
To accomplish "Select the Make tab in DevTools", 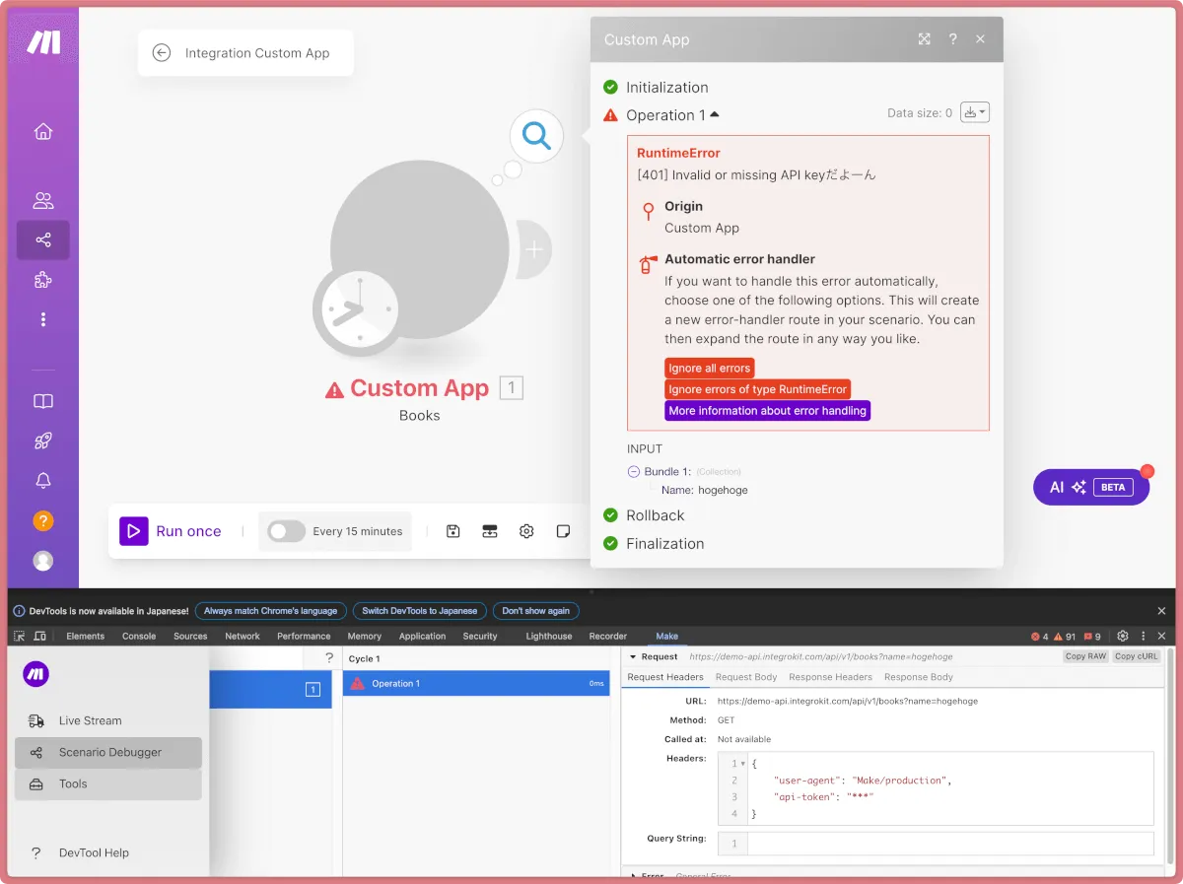I will click(x=667, y=637).
